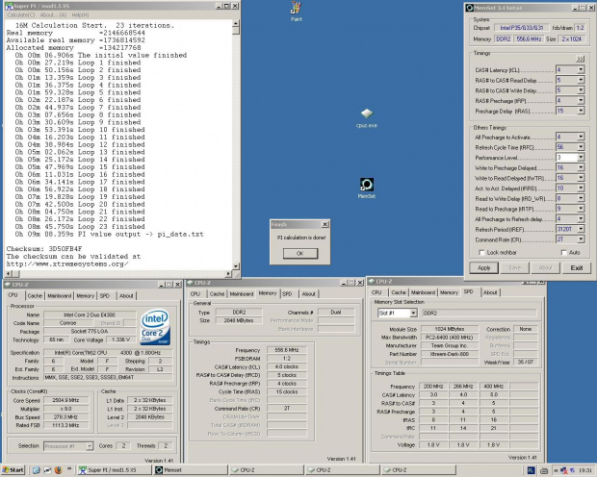Open Command Rate (CR) dropdown in MemSet
Image resolution: width=597 pixels, height=477 pixels.
(x=581, y=239)
